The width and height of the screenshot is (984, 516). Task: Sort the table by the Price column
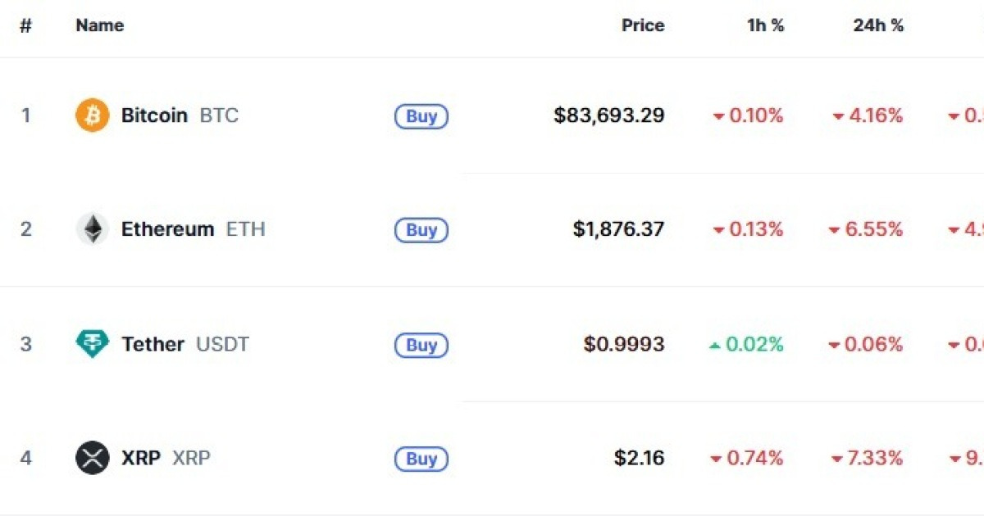(643, 25)
